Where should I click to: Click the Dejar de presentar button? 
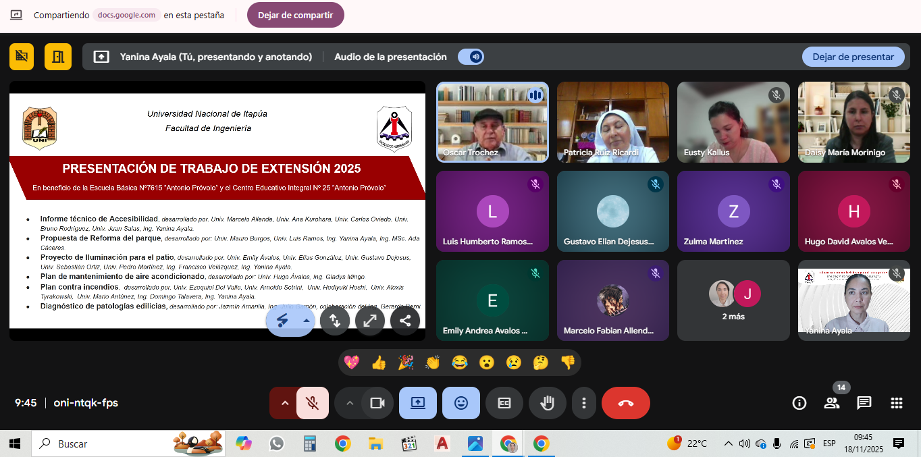point(853,57)
